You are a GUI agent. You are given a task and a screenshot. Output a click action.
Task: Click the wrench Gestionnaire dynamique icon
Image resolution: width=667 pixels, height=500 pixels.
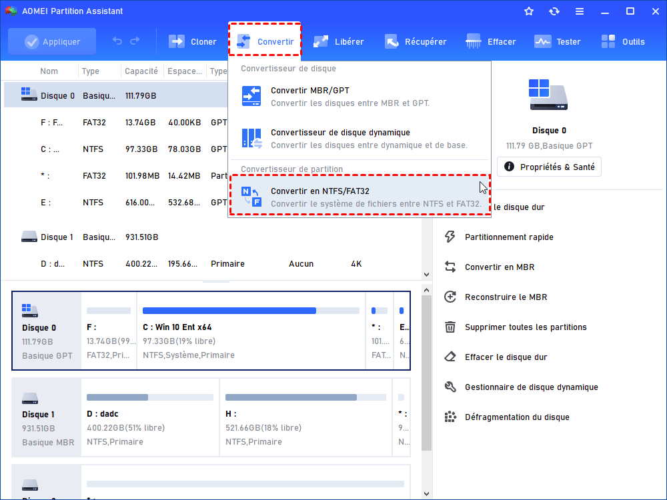(x=450, y=387)
